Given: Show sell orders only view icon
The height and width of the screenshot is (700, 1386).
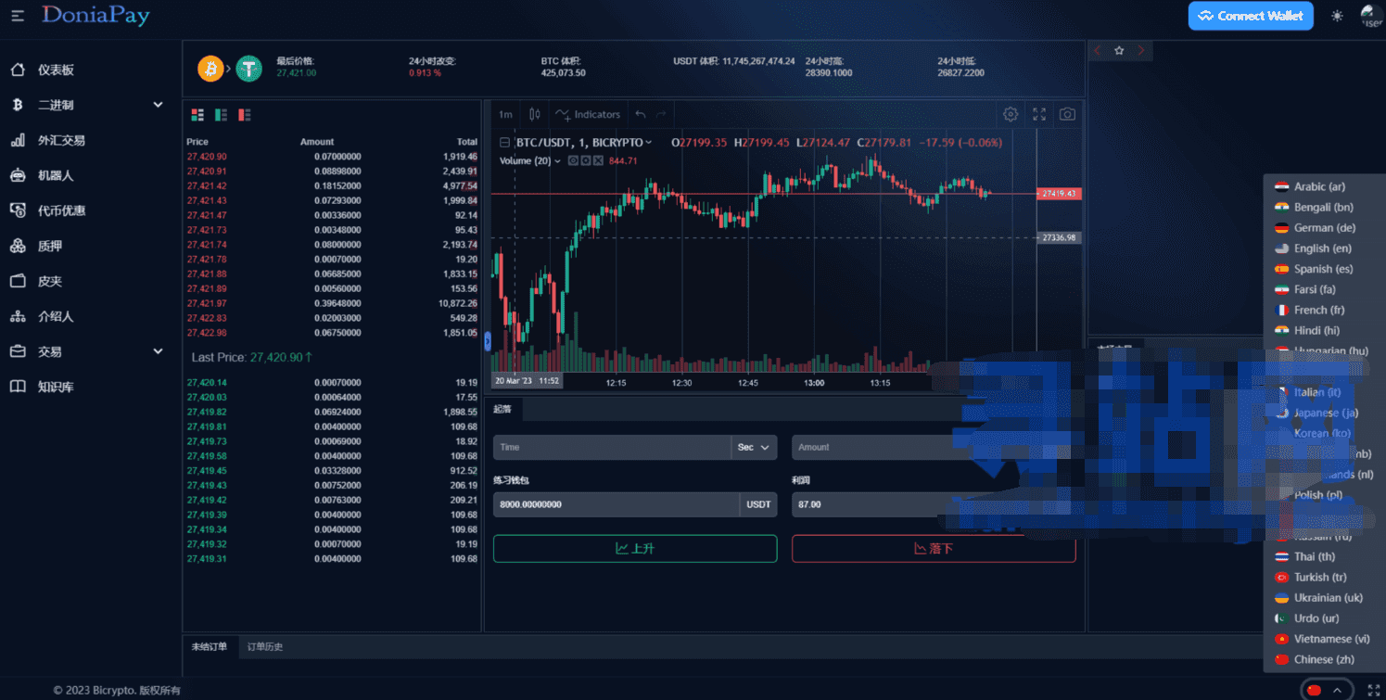Looking at the screenshot, I should pyautogui.click(x=245, y=115).
